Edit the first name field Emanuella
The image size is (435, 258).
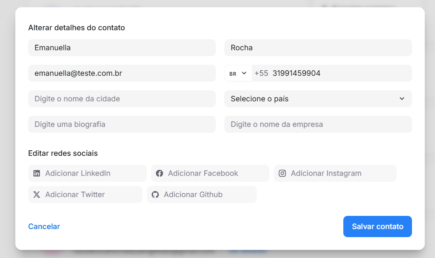coord(122,48)
